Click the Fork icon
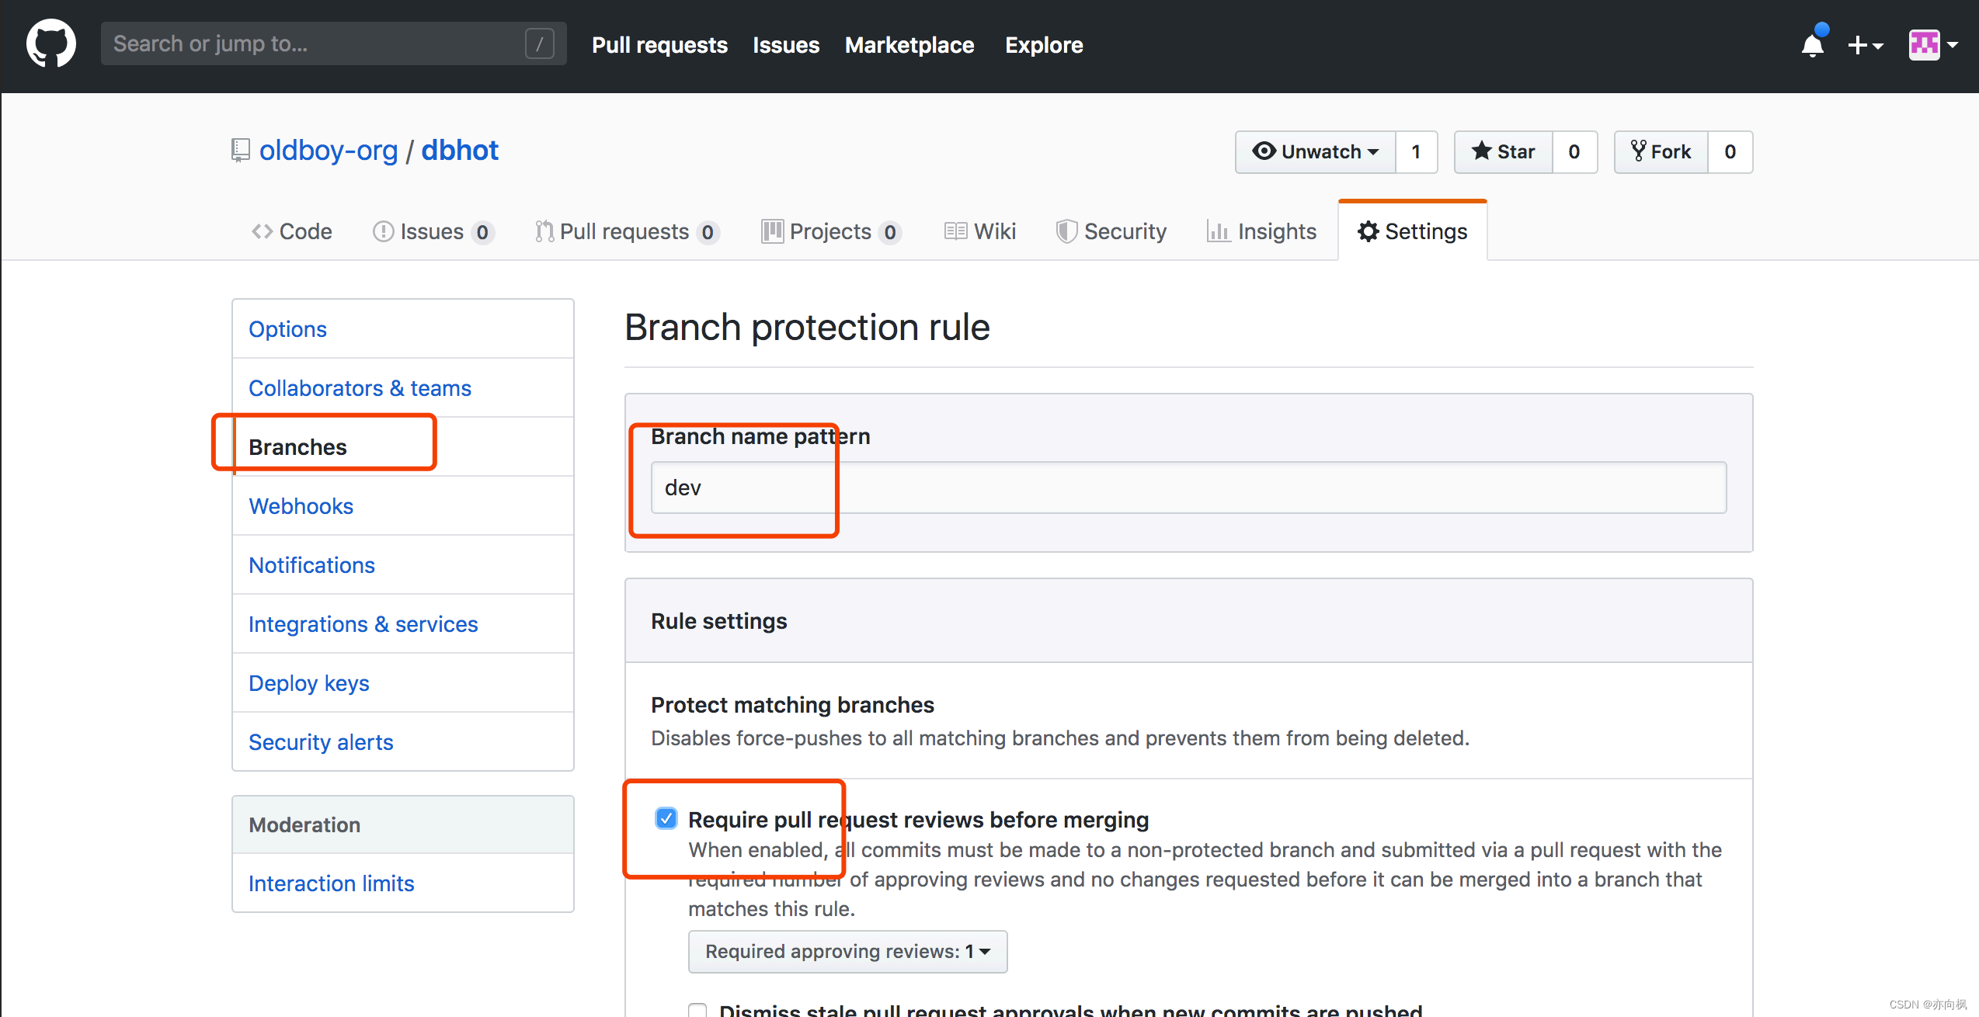This screenshot has width=1979, height=1017. pyautogui.click(x=1638, y=151)
